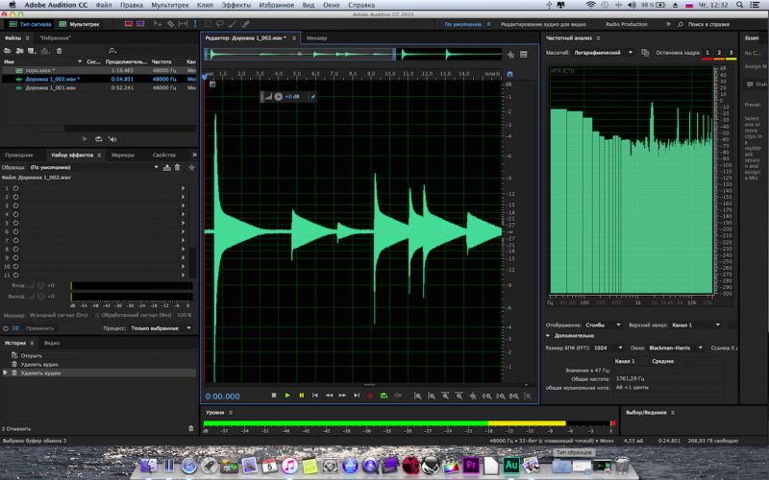Open file icon in Файлы panel

[x=8, y=51]
